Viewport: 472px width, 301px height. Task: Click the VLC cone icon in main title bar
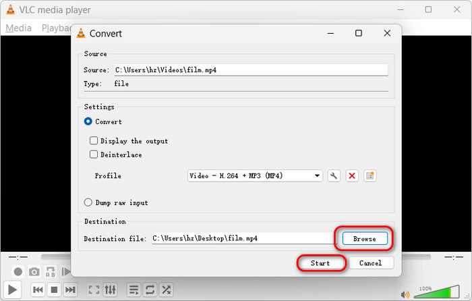tap(11, 9)
